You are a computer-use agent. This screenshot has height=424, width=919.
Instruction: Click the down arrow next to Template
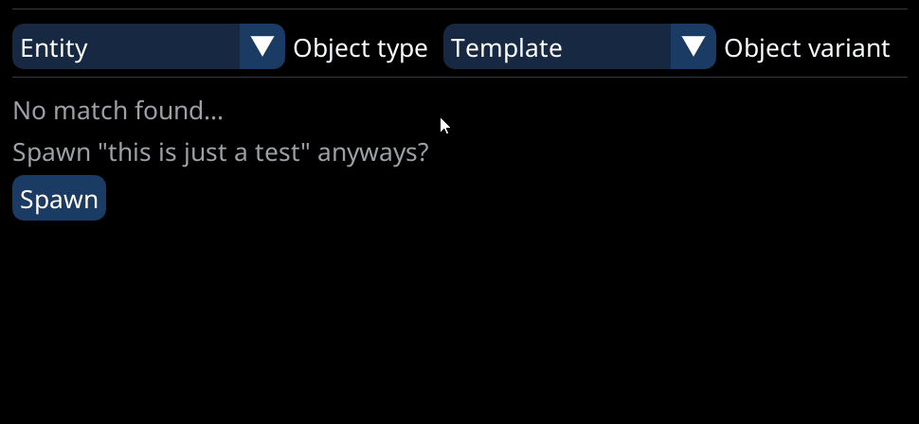694,46
